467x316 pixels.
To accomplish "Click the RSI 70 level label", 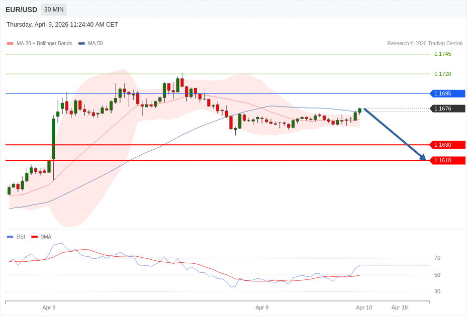I will coord(437,258).
